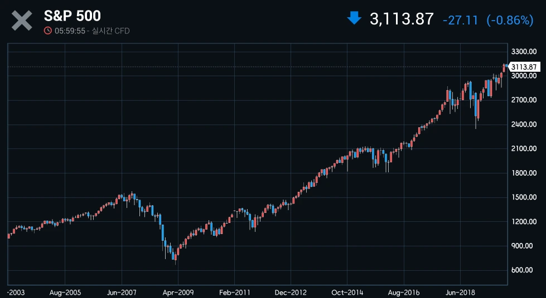Click the -2003 date axis label

tap(16, 292)
